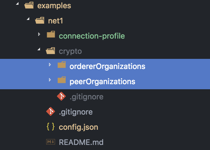Select the connection-profile folder name
The image size is (210, 150).
pyautogui.click(x=92, y=36)
